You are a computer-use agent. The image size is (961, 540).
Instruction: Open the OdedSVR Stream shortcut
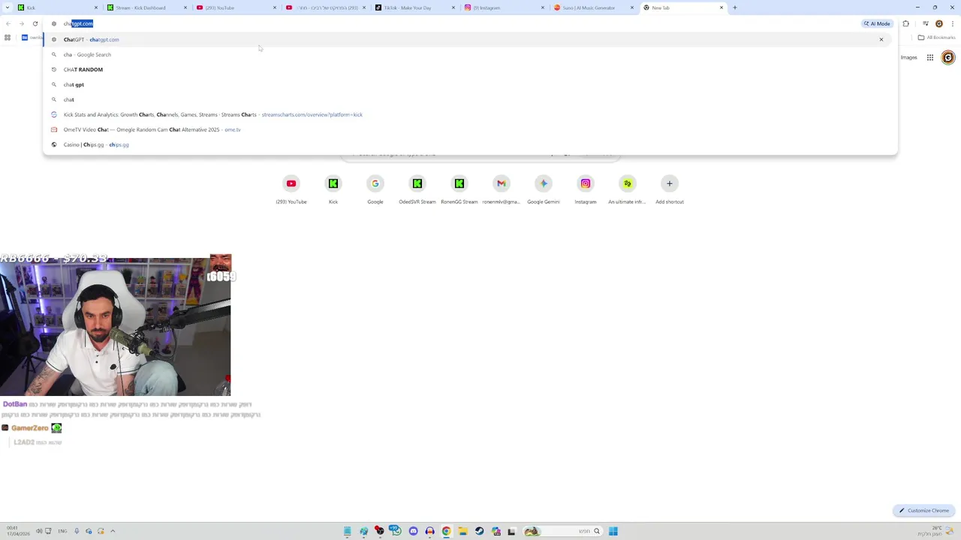(417, 190)
